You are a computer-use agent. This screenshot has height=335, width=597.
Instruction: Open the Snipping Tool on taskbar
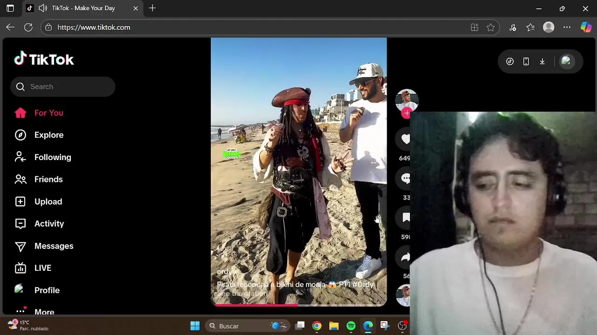point(384,326)
